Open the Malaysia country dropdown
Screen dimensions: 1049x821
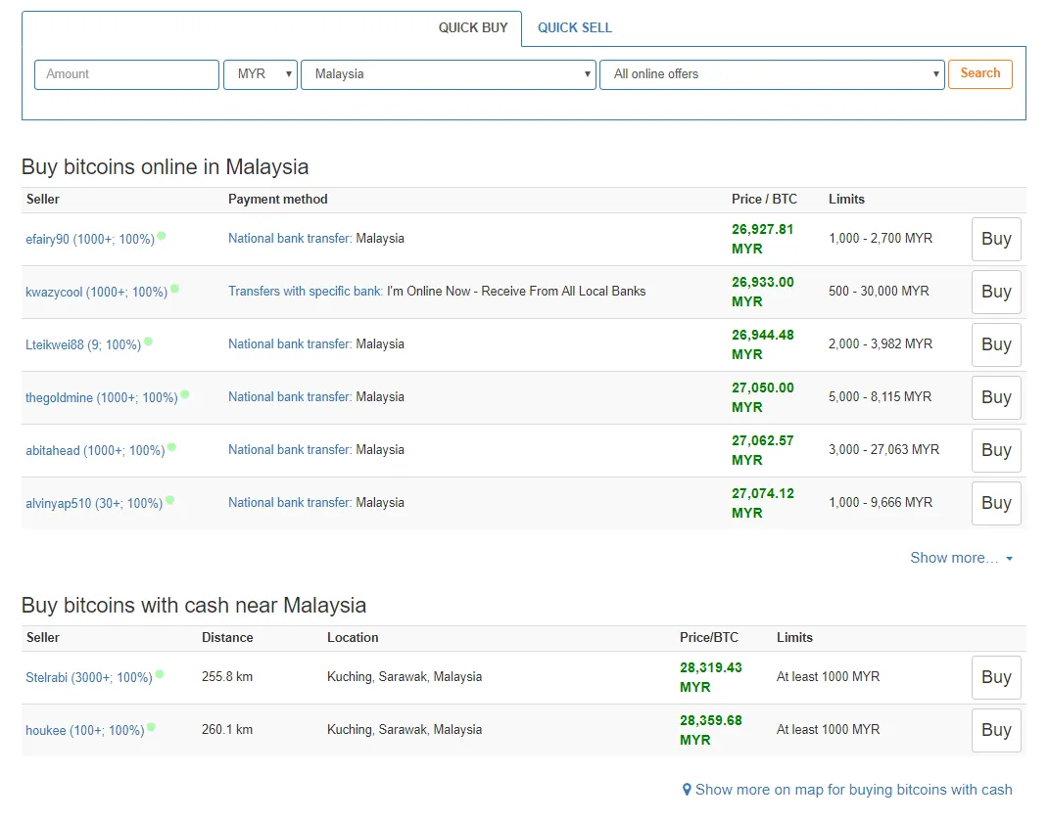[449, 74]
